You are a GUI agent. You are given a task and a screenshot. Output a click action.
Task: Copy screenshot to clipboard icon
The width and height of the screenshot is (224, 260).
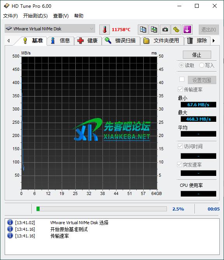154,30
